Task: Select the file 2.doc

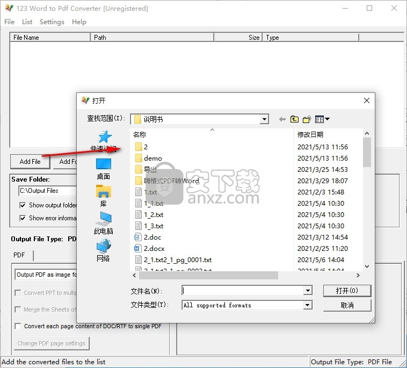Action: point(148,237)
